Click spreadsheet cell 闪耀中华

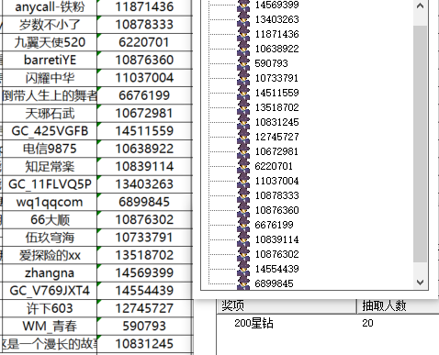[50, 78]
